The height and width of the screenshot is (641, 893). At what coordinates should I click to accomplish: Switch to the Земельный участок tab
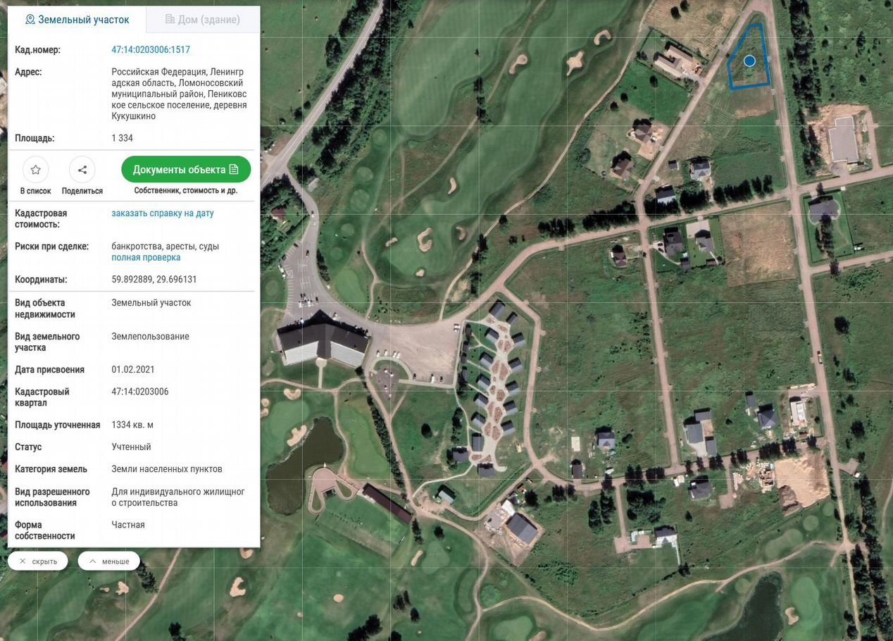click(x=77, y=20)
